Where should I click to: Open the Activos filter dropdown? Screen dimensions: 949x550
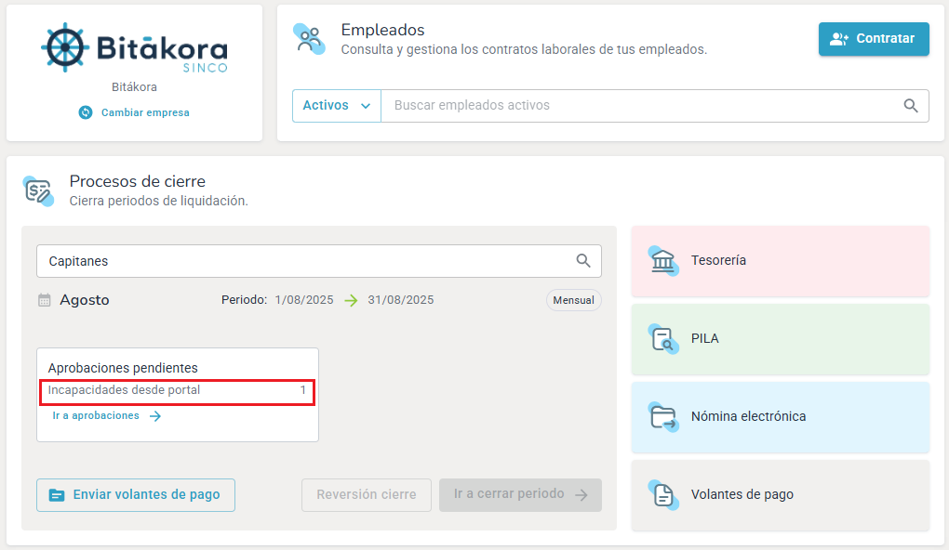[337, 106]
